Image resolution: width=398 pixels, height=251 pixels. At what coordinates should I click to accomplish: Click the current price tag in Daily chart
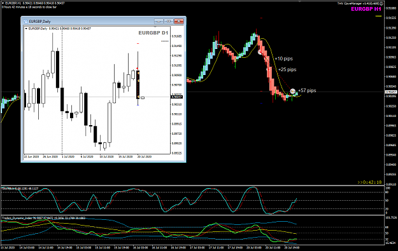(x=177, y=97)
